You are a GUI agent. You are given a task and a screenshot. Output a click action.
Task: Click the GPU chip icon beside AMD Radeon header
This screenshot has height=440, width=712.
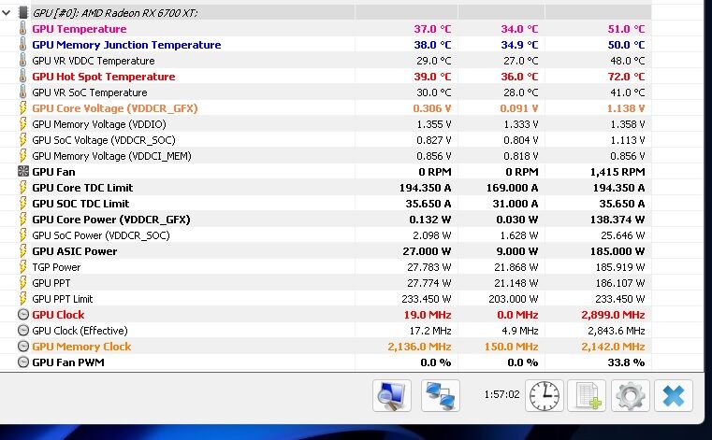22,13
